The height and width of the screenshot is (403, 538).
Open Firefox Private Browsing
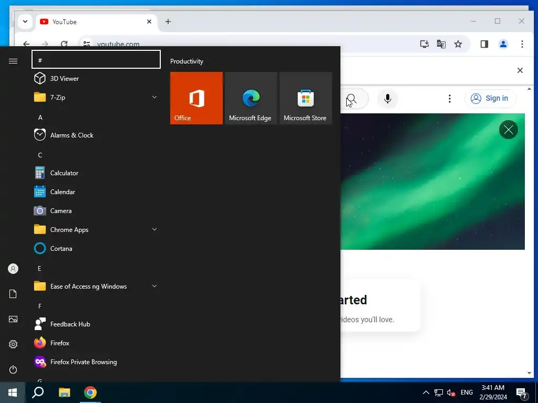pos(96,362)
